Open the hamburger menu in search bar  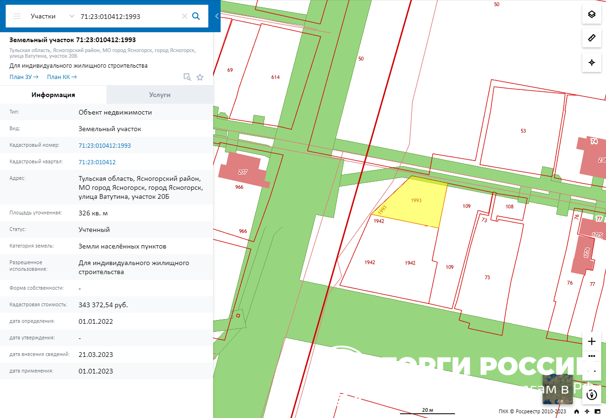click(x=17, y=16)
